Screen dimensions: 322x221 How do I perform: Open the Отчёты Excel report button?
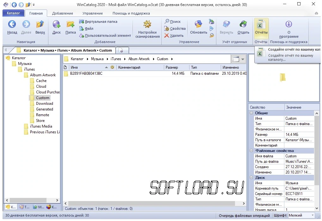pyautogui.click(x=261, y=28)
